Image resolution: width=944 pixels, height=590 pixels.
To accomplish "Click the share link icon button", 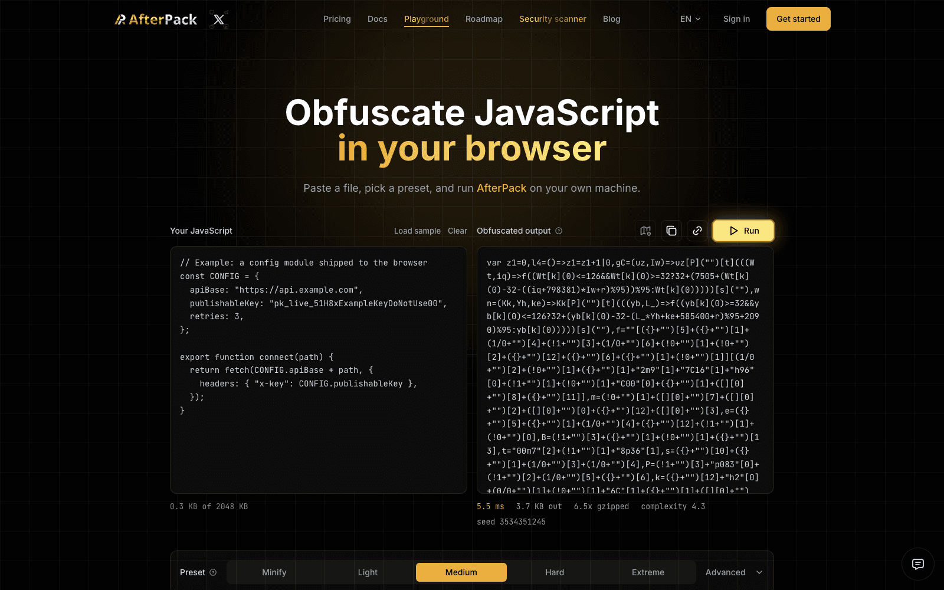I will point(697,231).
